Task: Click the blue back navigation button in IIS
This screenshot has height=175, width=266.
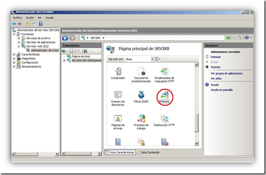Action: point(65,38)
